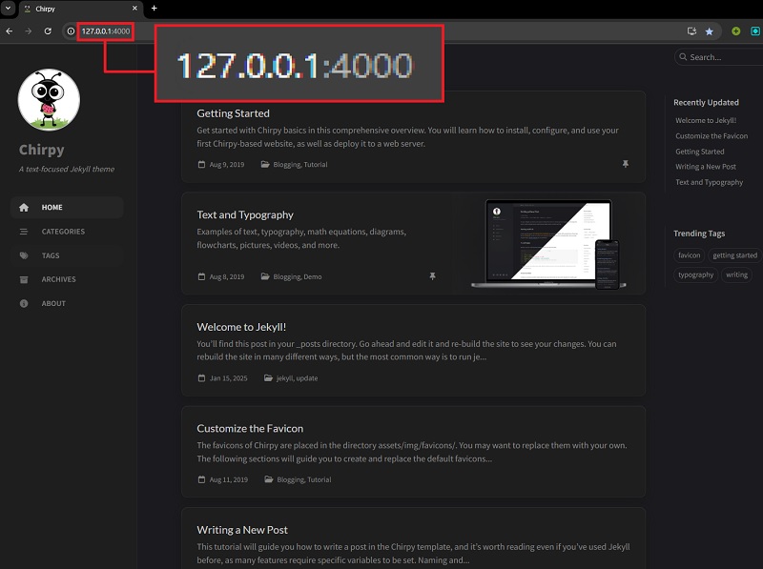The image size is (763, 569).
Task: Go back using the browser back arrow
Action: pyautogui.click(x=10, y=31)
